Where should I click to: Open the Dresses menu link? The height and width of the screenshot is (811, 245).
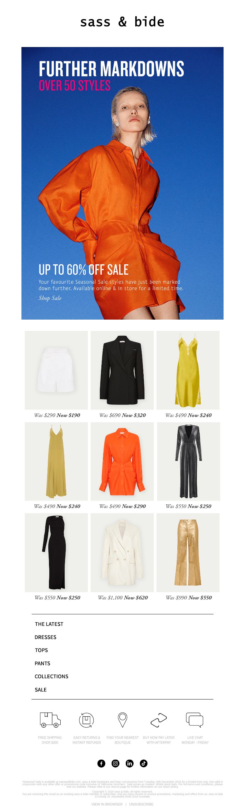pos(46,637)
